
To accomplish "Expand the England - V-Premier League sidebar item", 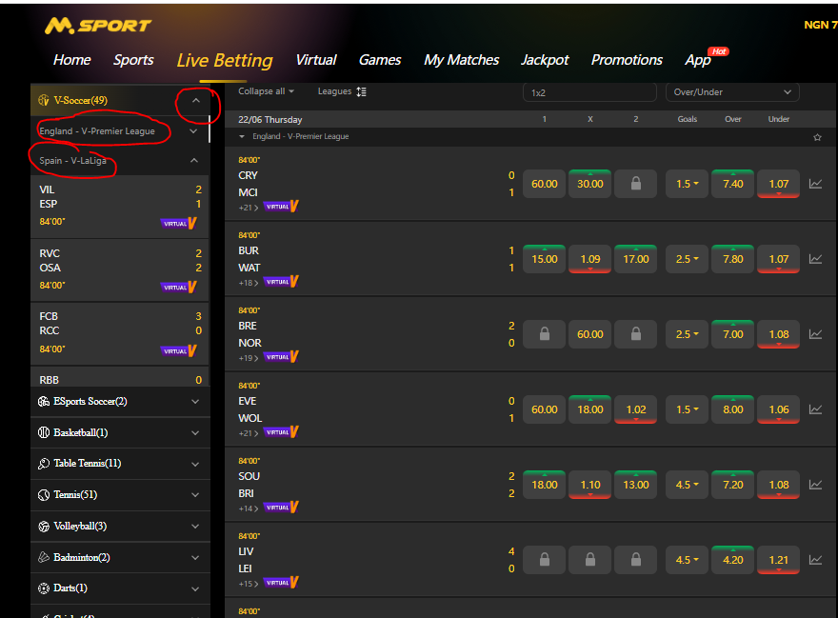I will (194, 131).
